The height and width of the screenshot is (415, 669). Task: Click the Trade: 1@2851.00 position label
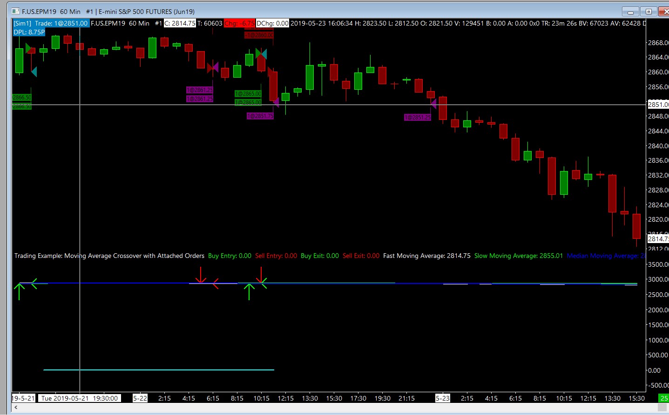pos(61,23)
